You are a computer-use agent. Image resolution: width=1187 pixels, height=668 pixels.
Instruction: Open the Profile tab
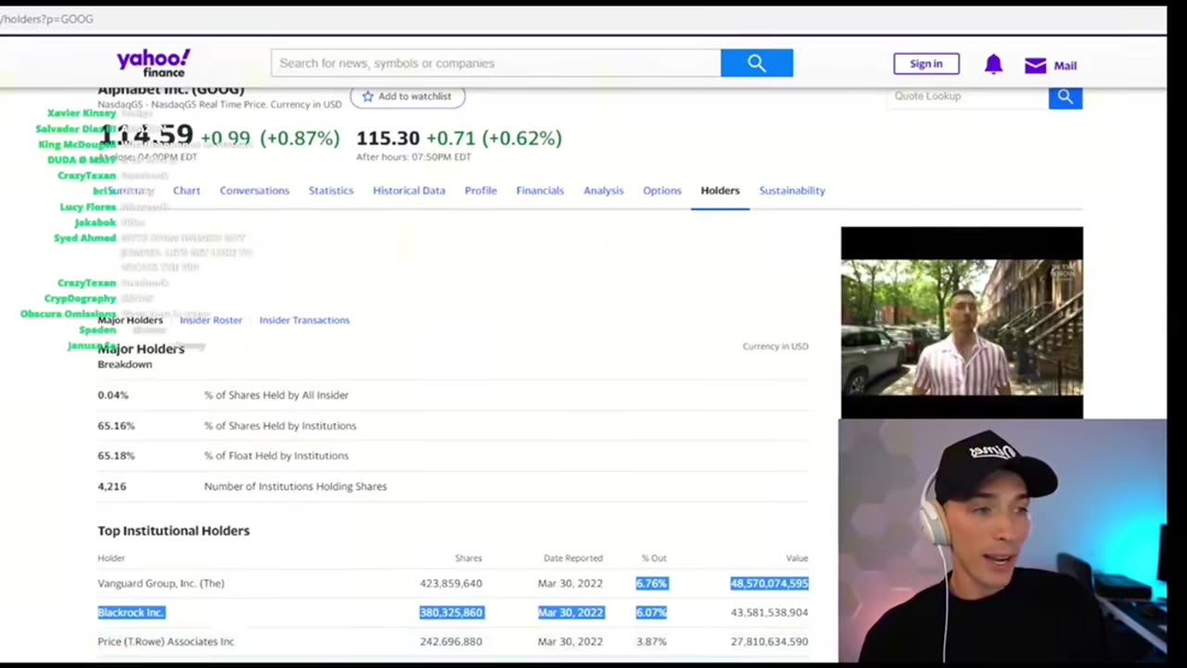pos(480,190)
